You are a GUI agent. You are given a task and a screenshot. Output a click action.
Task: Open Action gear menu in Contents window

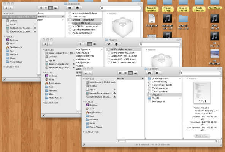[158, 73]
